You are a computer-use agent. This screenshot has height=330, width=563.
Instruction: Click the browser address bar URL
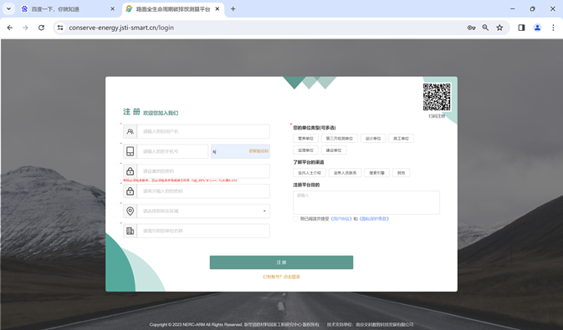click(121, 28)
